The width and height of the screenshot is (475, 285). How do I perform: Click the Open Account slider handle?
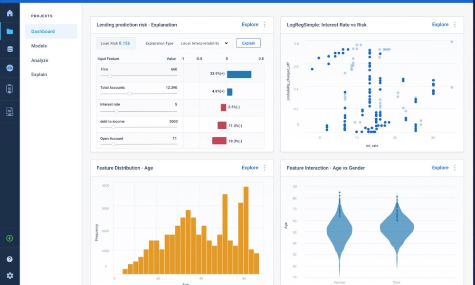coord(114,144)
